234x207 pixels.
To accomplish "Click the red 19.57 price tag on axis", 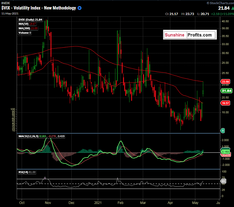I will click(225, 103).
